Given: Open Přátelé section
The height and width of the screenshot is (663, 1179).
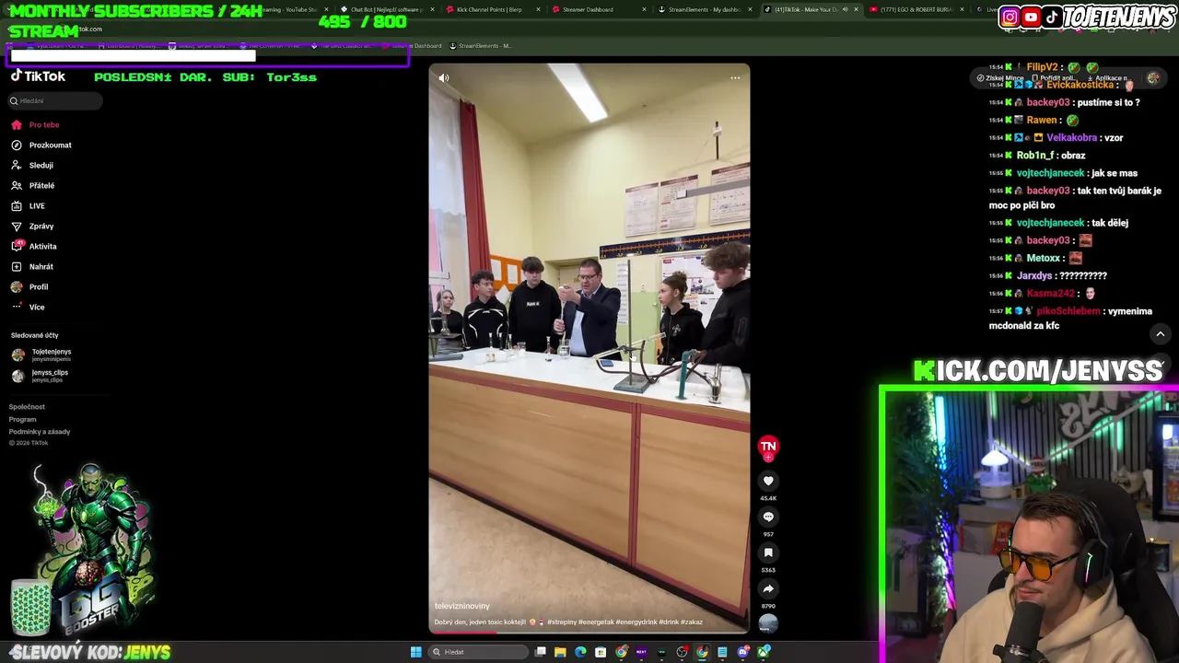Looking at the screenshot, I should (x=33, y=185).
